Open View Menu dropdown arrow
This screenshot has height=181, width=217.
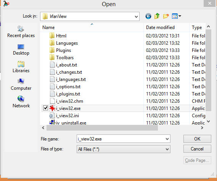[x=180, y=16]
